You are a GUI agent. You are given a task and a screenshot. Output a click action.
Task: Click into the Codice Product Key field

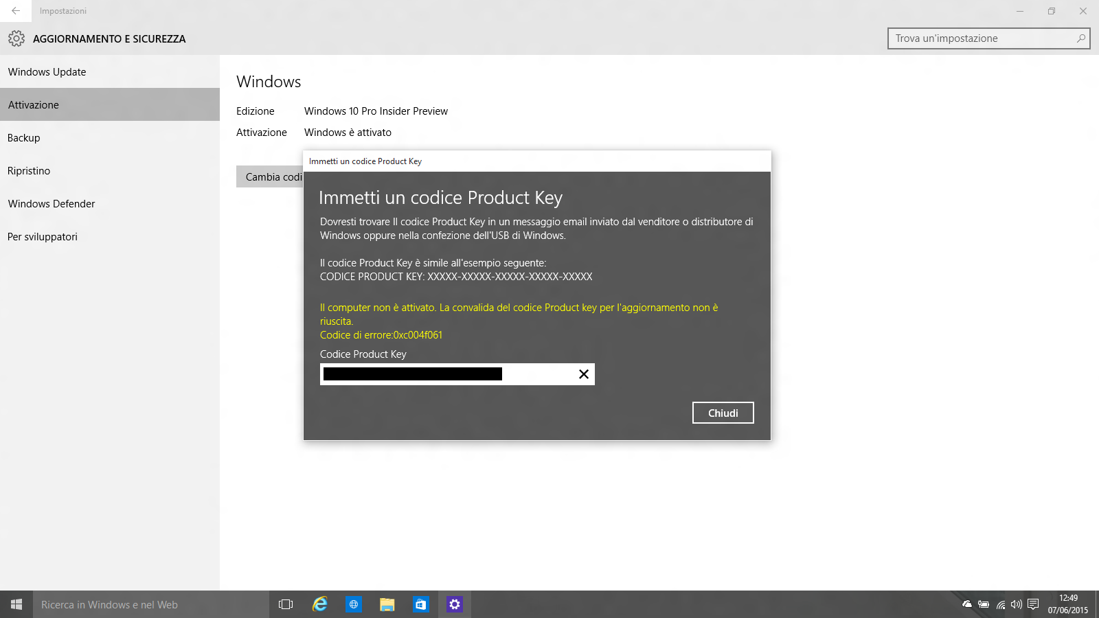coord(457,374)
